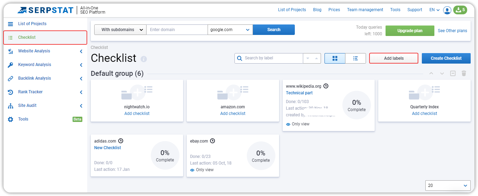Click the adidas.com 0% Complete progress circle
The width and height of the screenshot is (478, 196).
(x=165, y=155)
